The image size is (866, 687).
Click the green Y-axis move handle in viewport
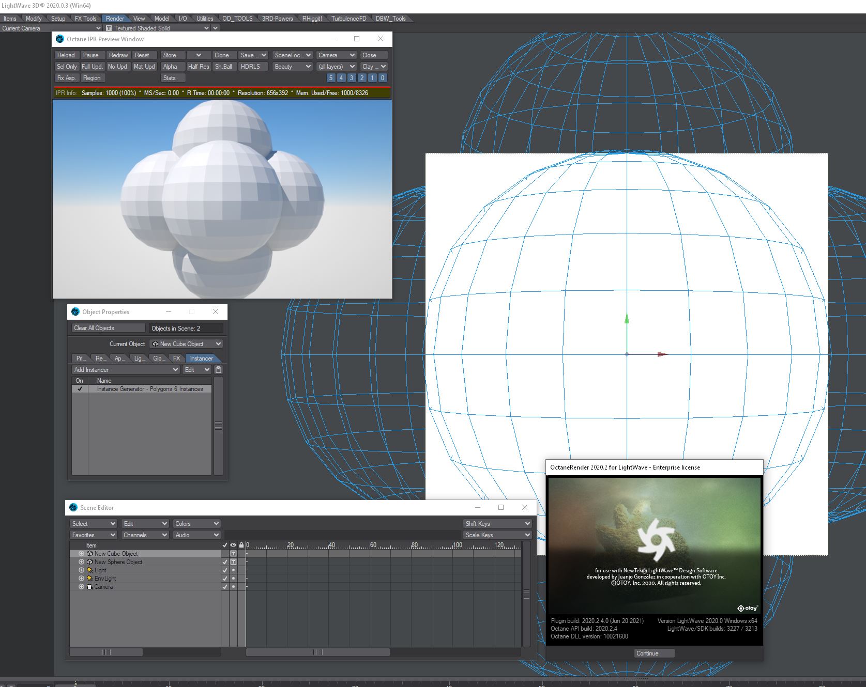pyautogui.click(x=627, y=319)
